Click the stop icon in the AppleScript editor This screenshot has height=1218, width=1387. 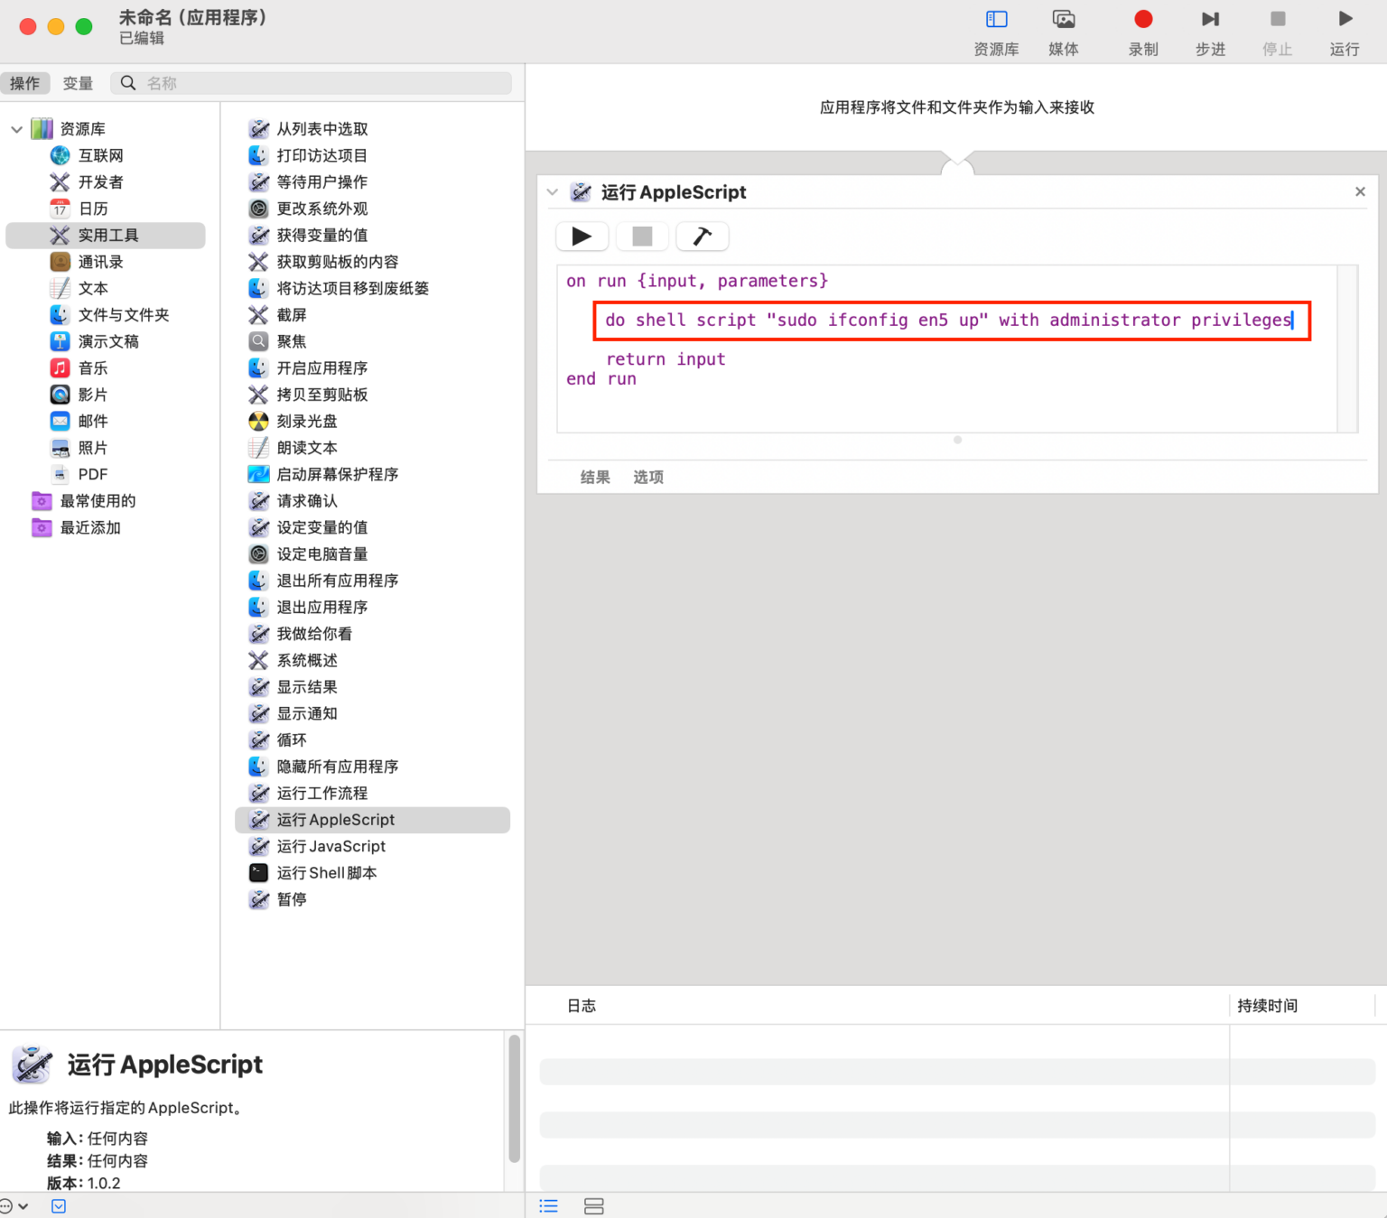[641, 236]
